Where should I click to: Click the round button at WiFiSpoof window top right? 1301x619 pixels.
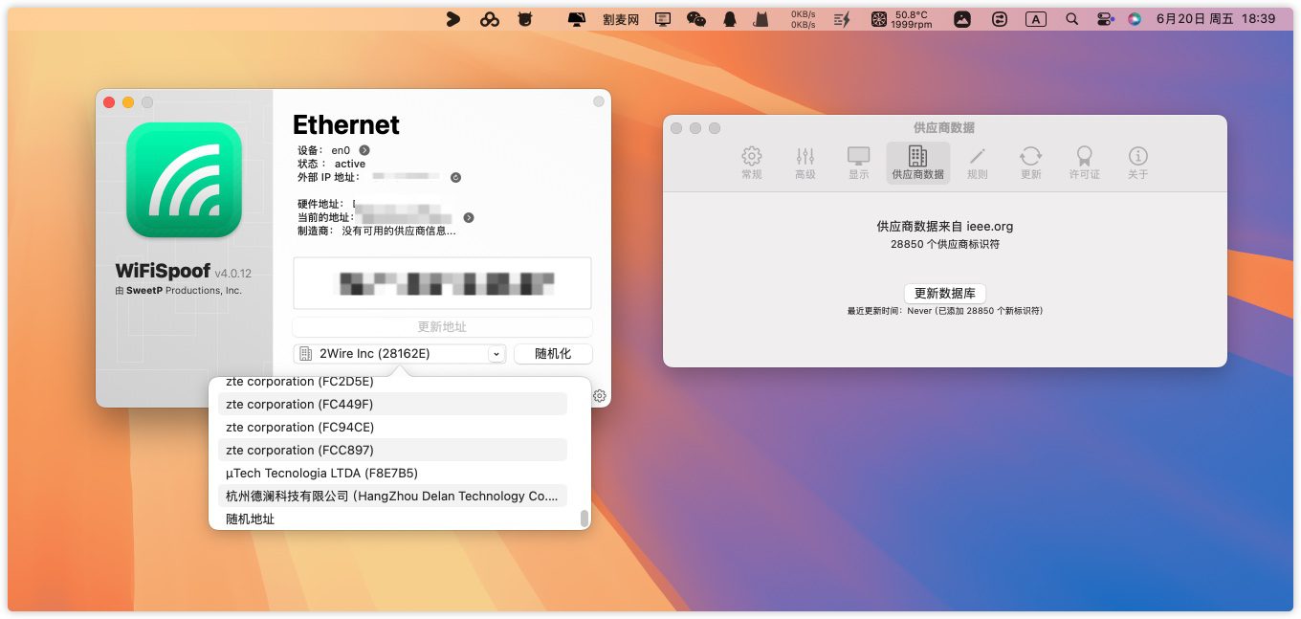pos(599,101)
